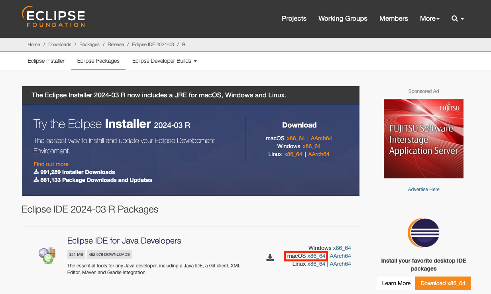Download Installer for Linux x86_64

tap(293, 154)
